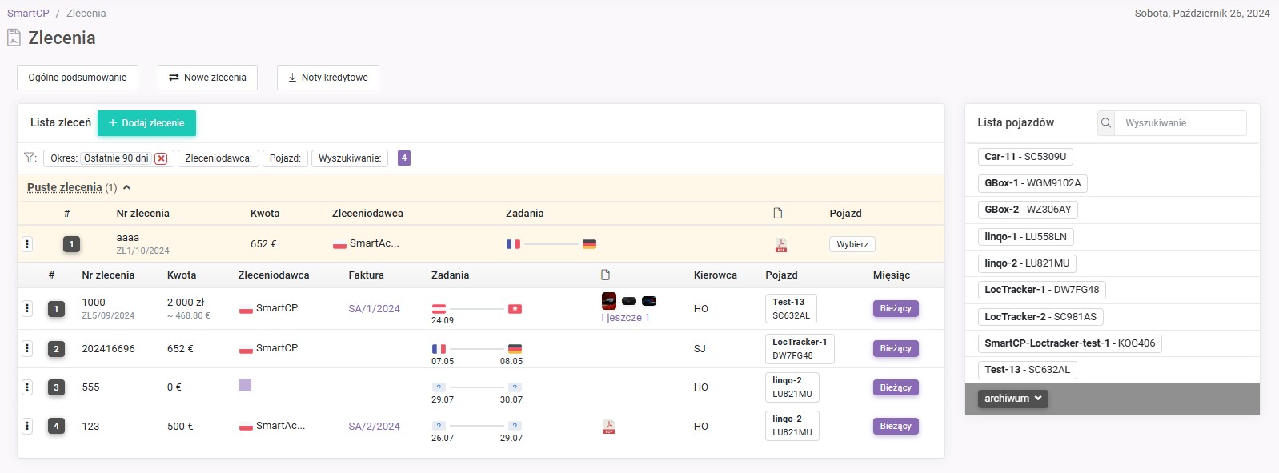1279x473 pixels.
Task: Remove the Ostatnie 90 dni period filter
Action: pyautogui.click(x=161, y=158)
